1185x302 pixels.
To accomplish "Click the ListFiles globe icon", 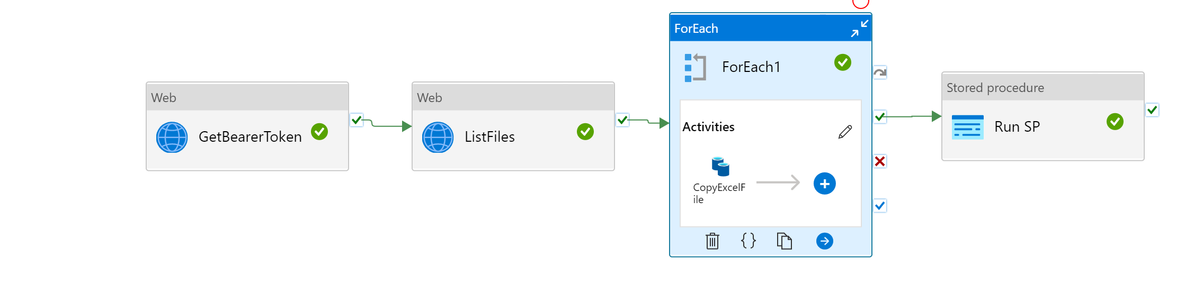I will [x=438, y=137].
